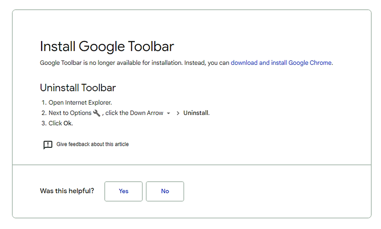The width and height of the screenshot is (381, 229).
Task: Click the feedback speech bubble icon
Action: click(x=48, y=145)
